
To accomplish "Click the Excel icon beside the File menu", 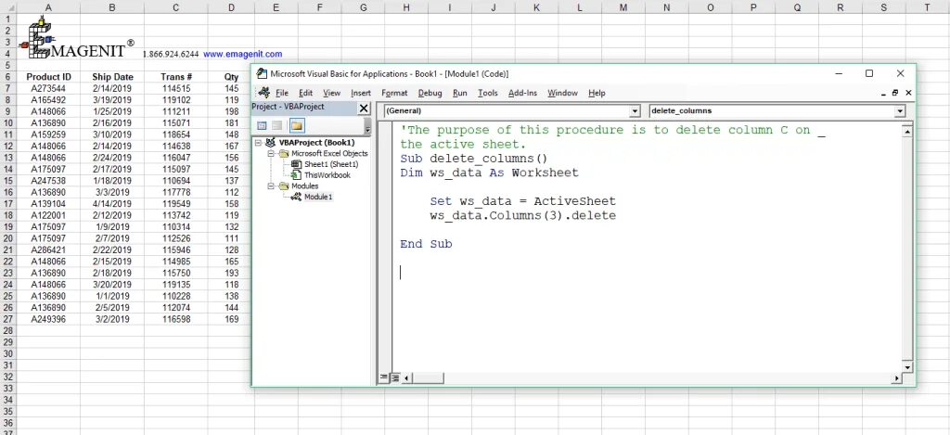I will [263, 93].
